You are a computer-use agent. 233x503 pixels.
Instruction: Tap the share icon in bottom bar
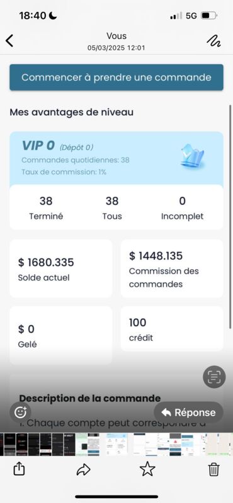(20, 470)
